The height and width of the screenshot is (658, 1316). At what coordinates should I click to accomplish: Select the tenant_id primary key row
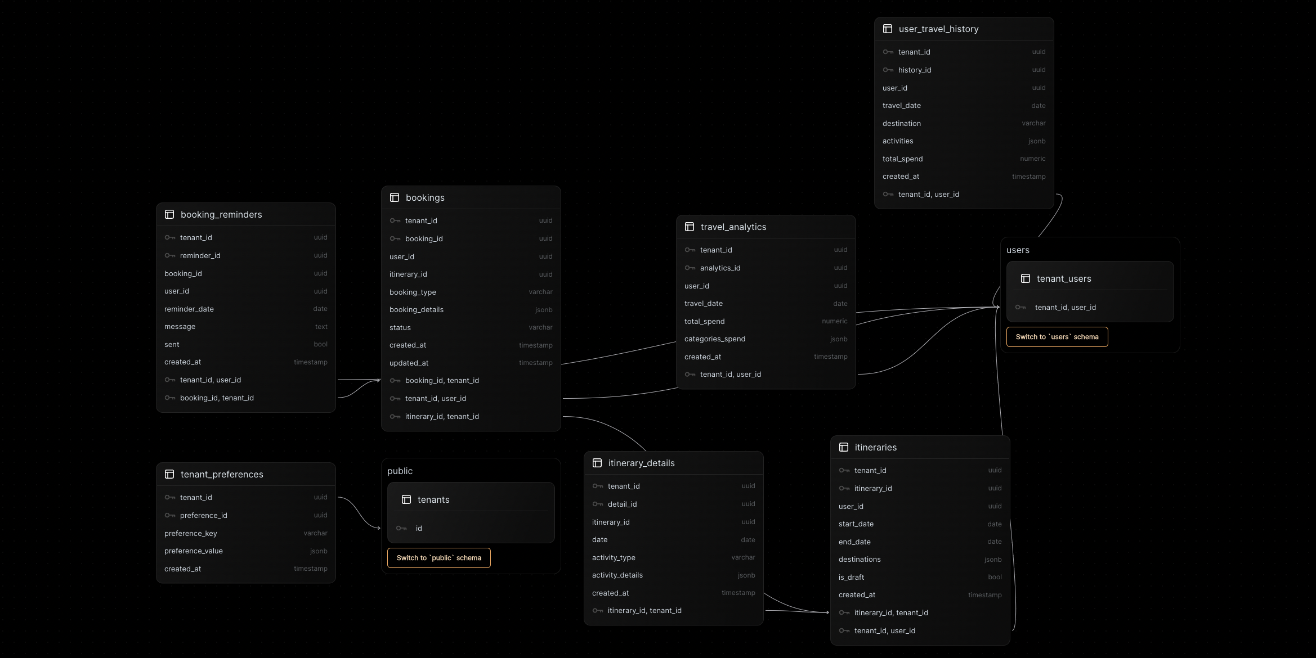coord(244,237)
